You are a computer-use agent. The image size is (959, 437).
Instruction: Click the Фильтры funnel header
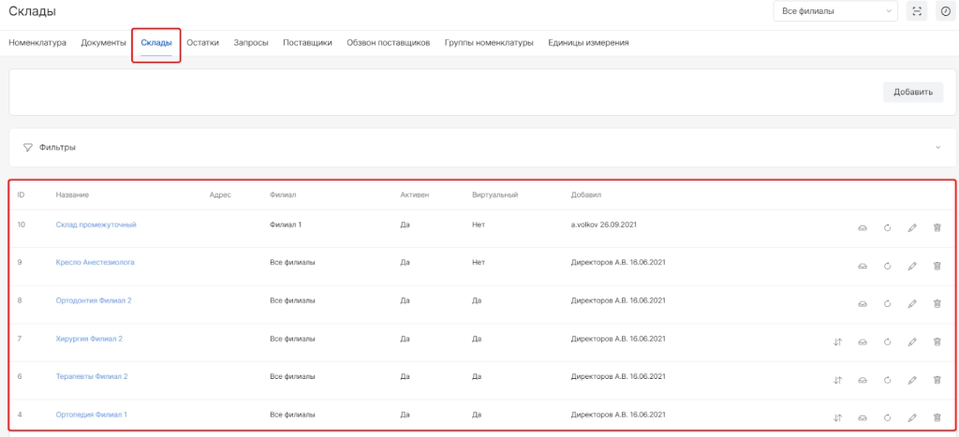tap(51, 148)
